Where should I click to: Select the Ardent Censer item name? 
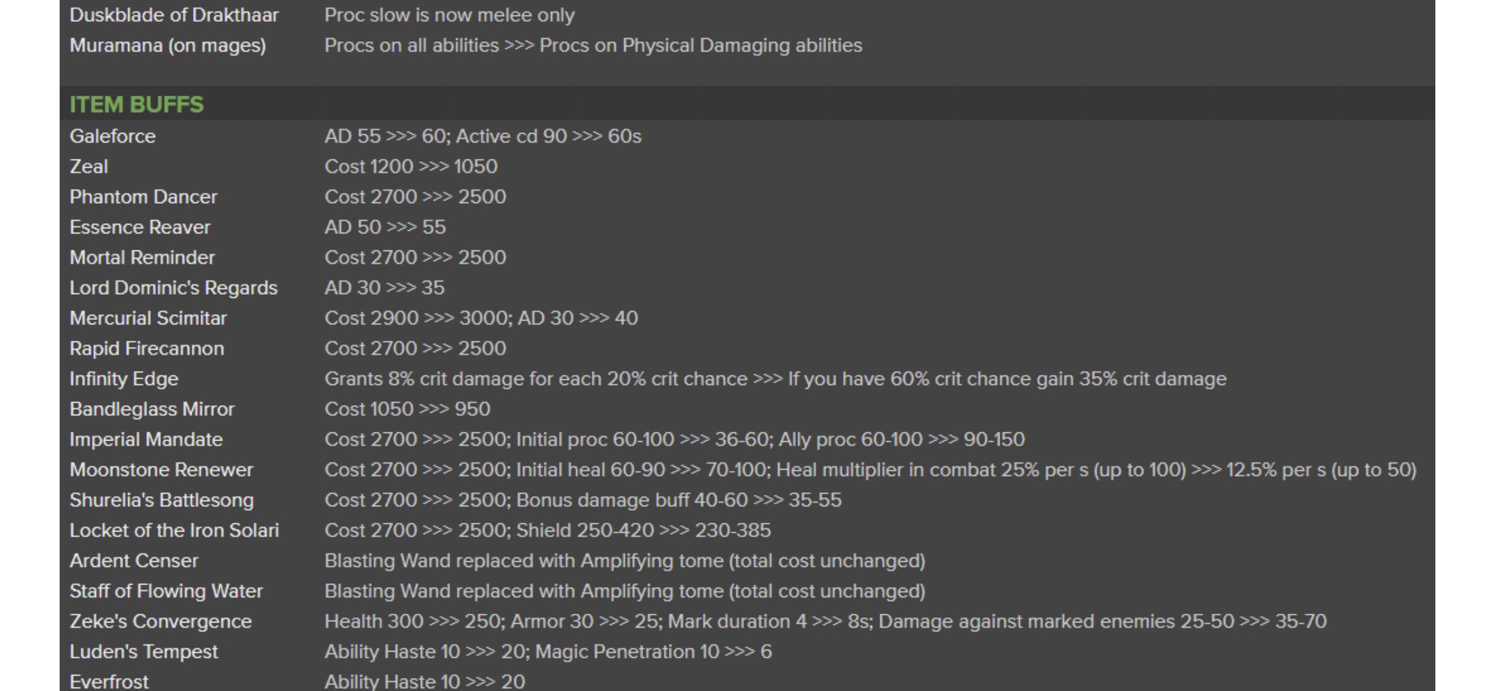[133, 561]
